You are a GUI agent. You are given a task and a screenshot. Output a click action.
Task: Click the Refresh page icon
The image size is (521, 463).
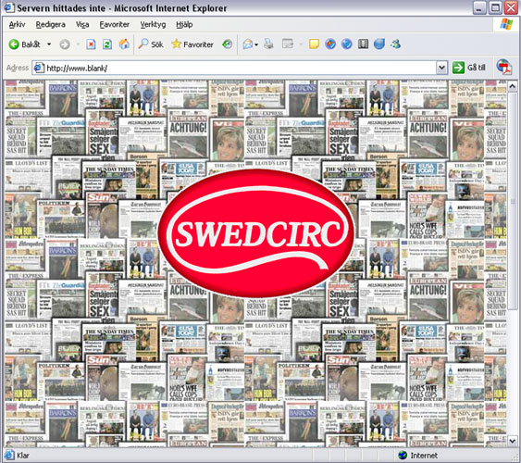(x=107, y=44)
